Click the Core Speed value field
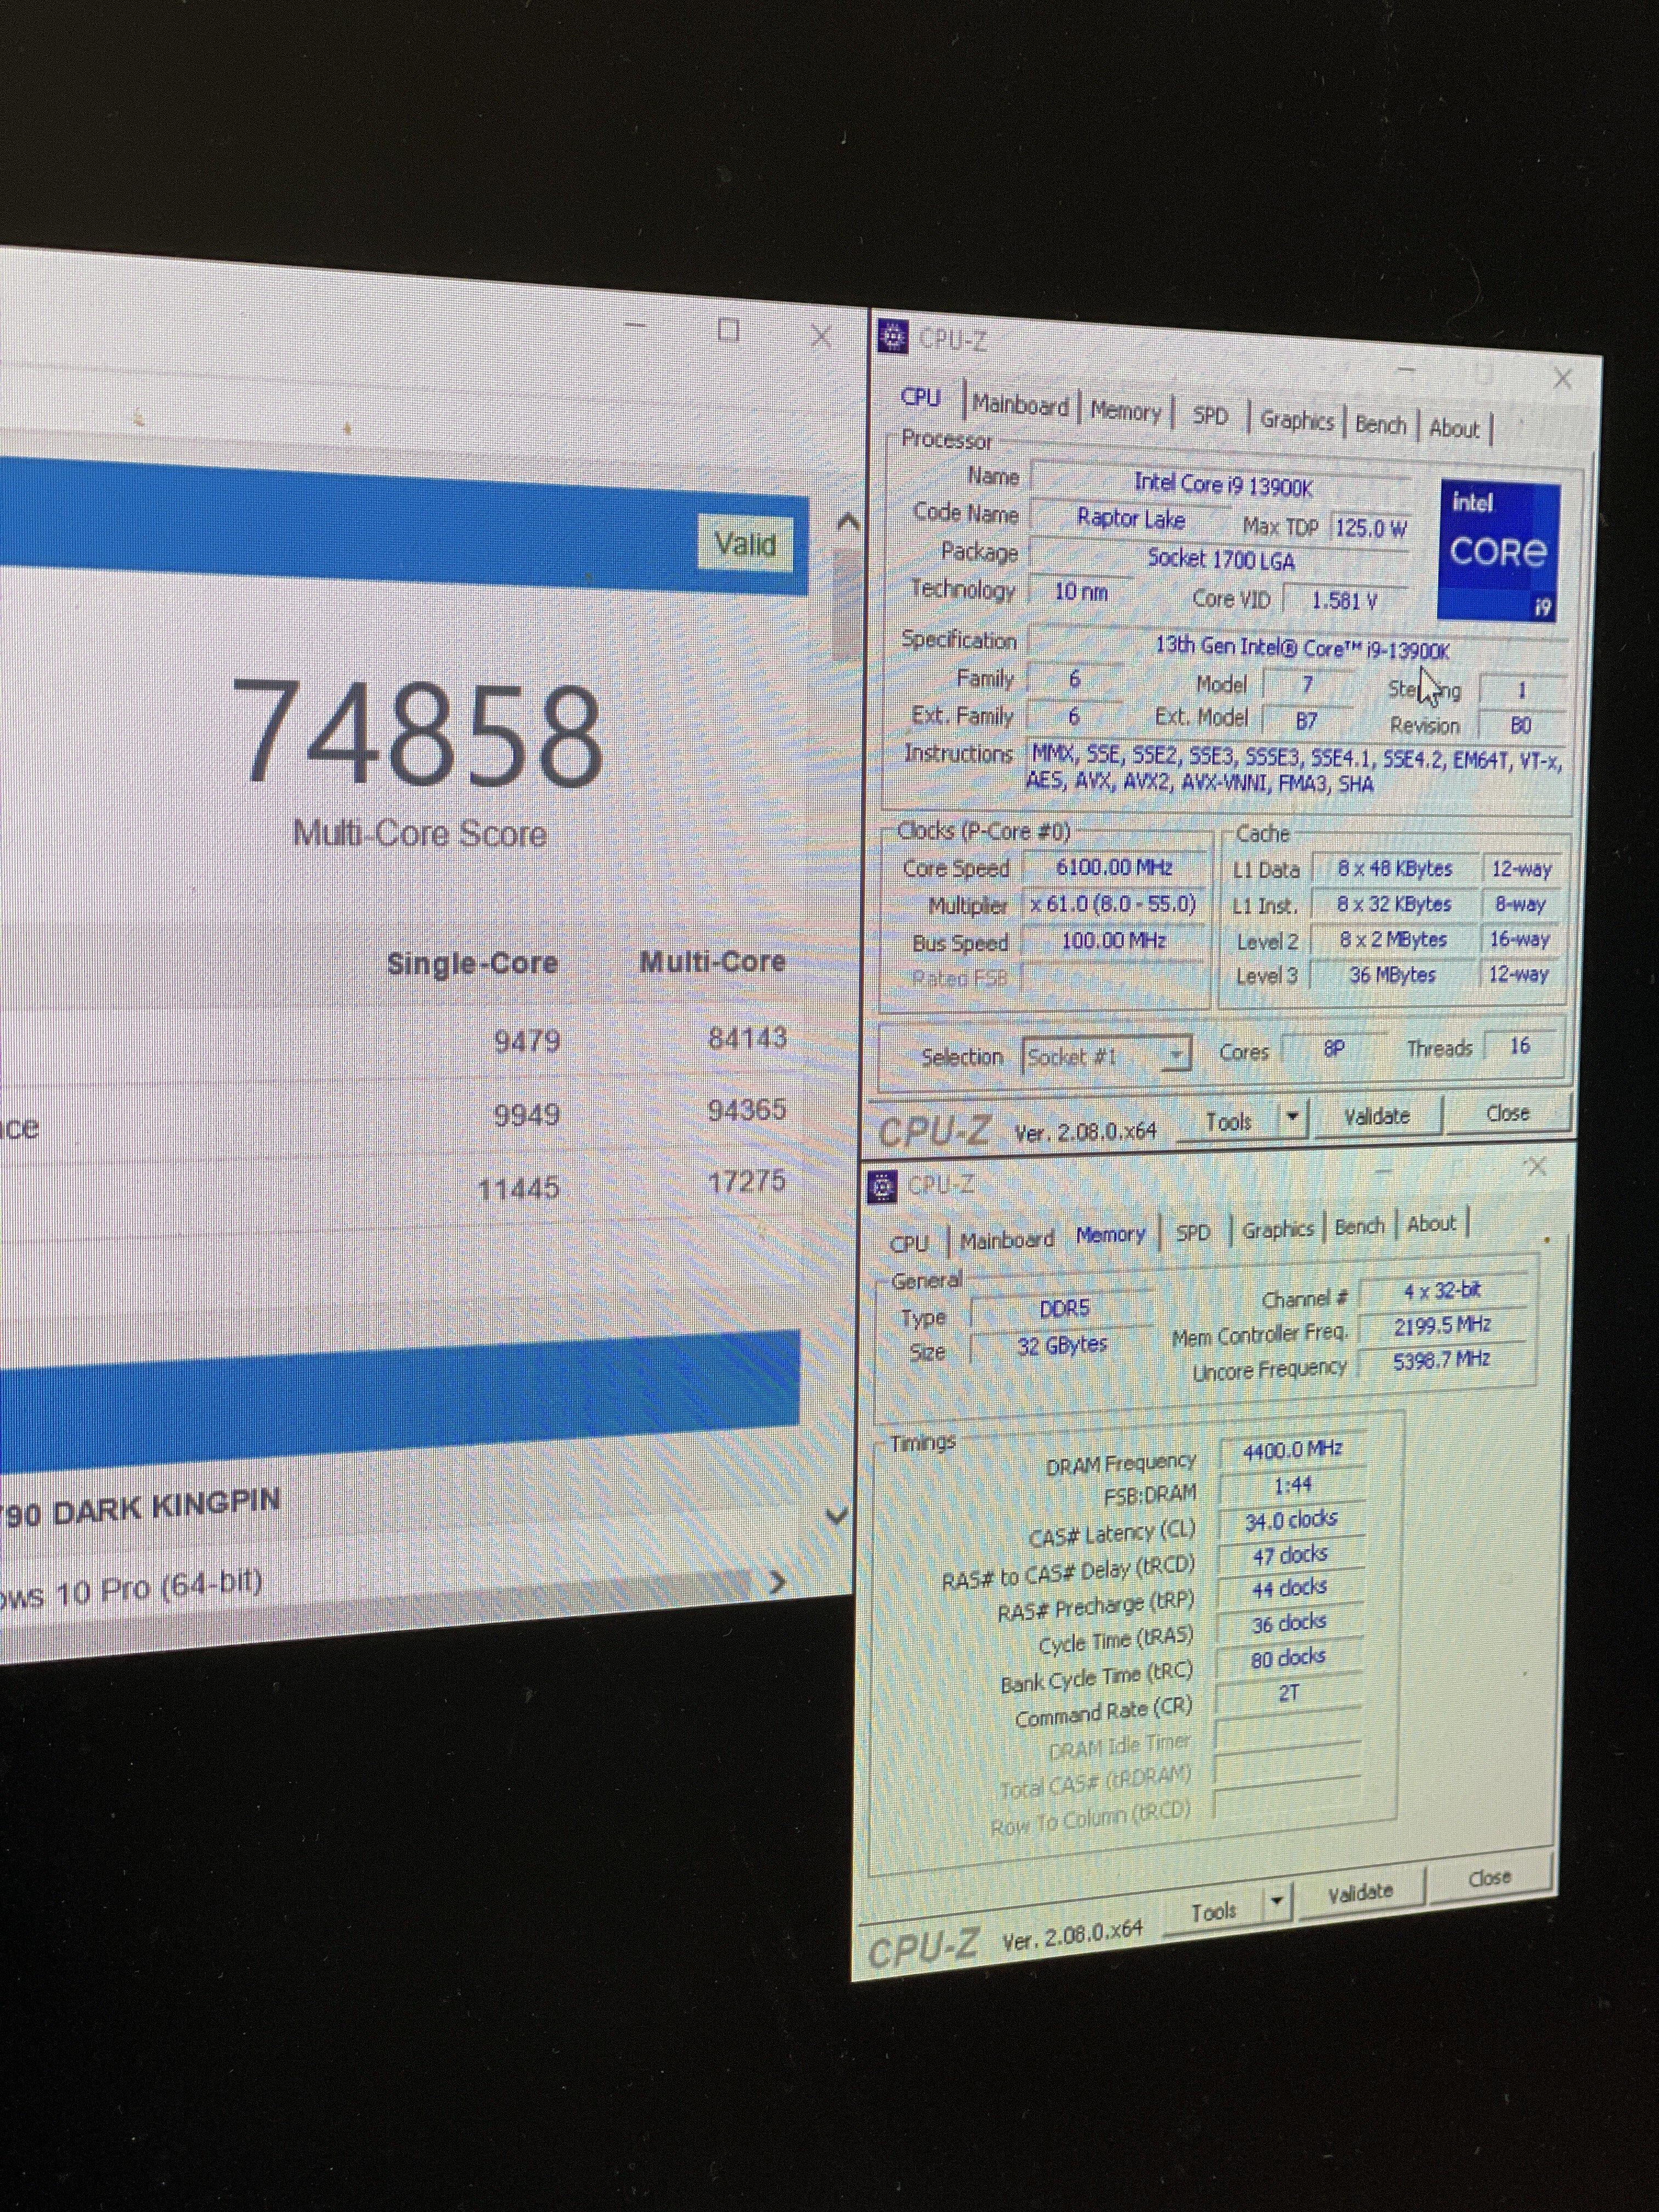 tap(1113, 867)
